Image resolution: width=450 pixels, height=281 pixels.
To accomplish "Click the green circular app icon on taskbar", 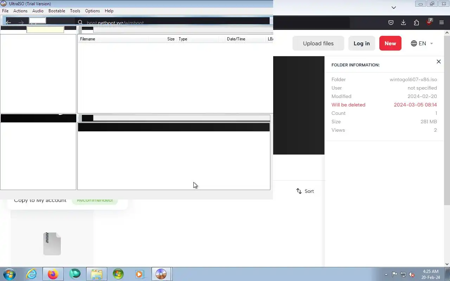I will [75, 274].
